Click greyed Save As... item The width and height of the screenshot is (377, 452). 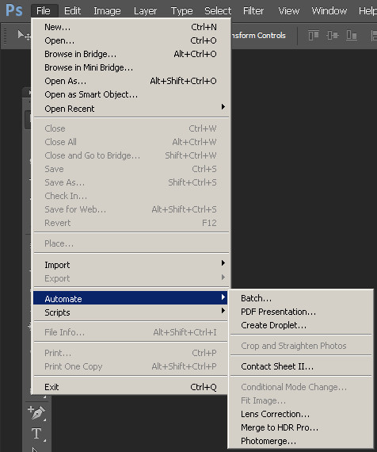click(131, 182)
